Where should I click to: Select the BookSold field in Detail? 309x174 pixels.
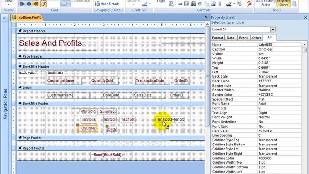coord(111,95)
